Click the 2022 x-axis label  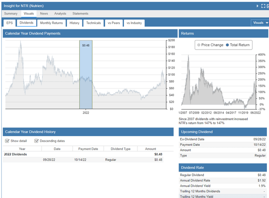pos(86,113)
